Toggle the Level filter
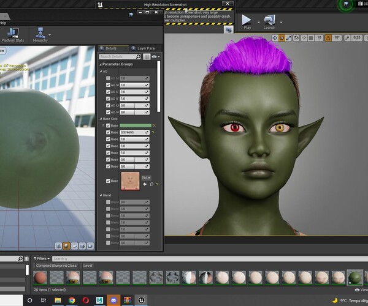 point(88,266)
